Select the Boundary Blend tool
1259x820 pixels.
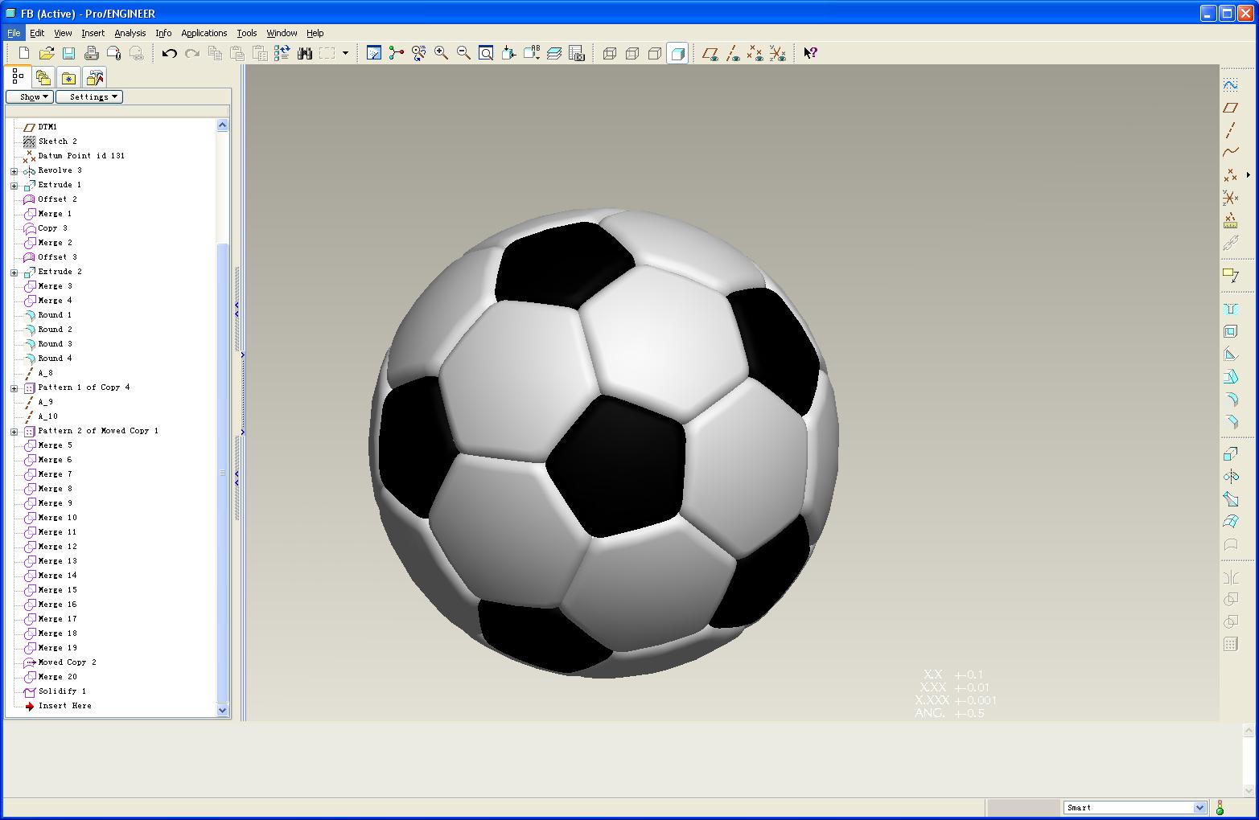coord(1230,522)
